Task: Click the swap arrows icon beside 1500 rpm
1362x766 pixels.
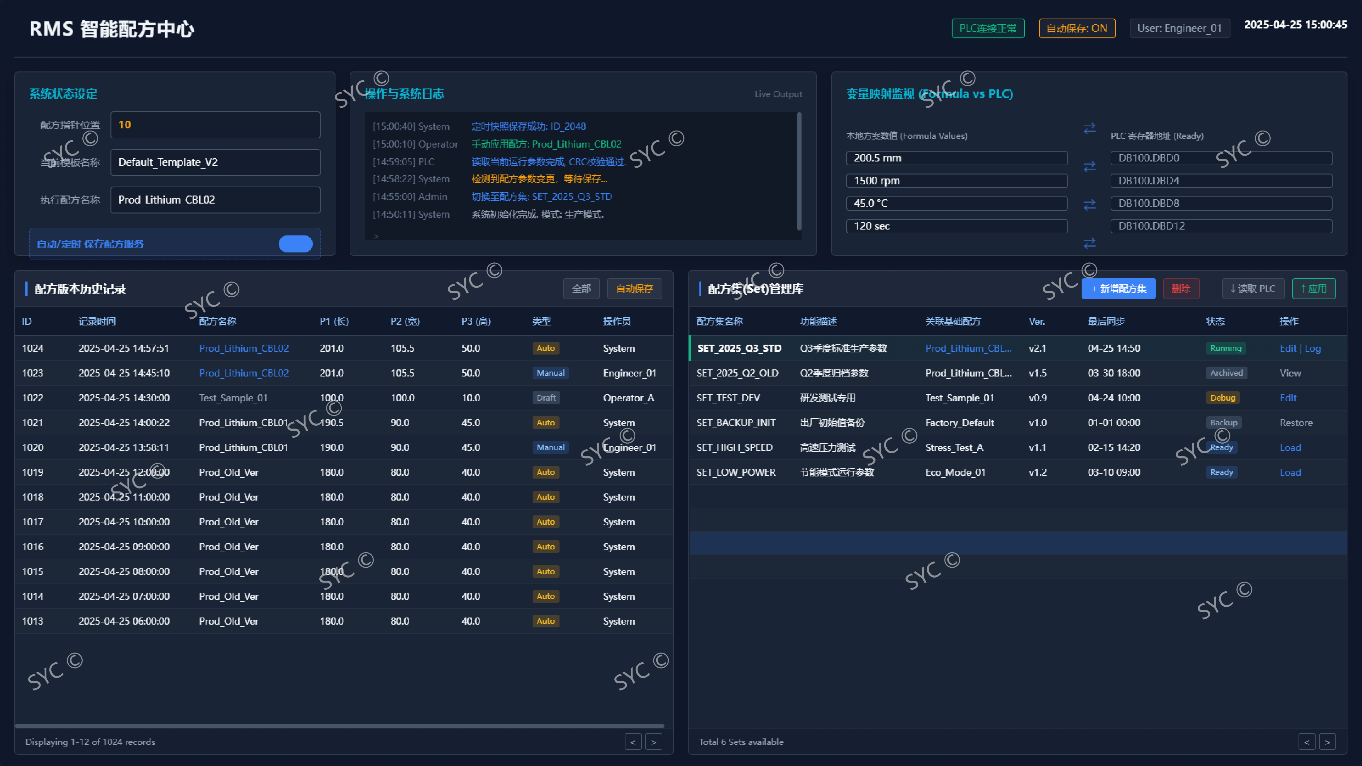Action: click(1089, 167)
